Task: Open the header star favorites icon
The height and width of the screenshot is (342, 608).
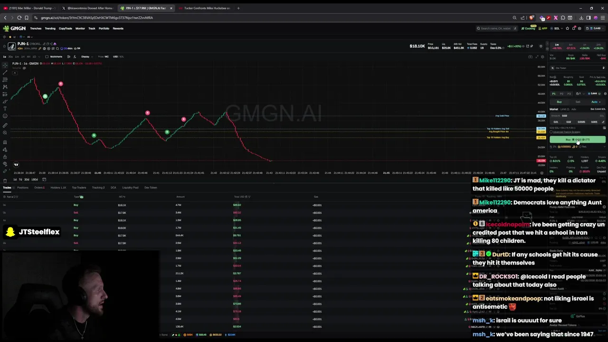Action: (567, 28)
